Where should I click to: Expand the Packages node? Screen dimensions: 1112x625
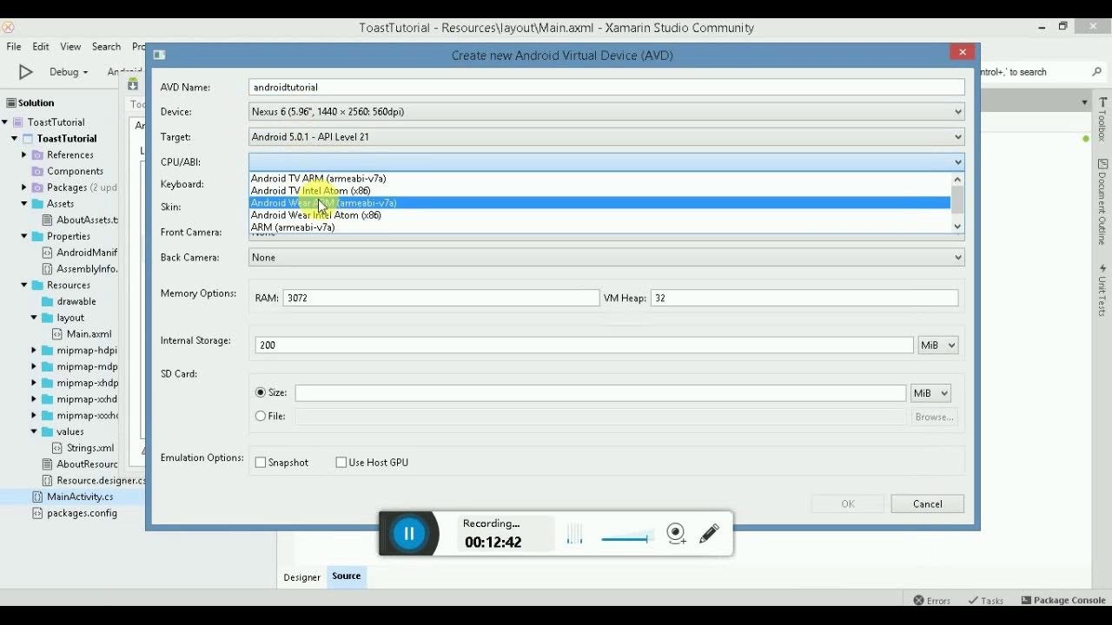click(x=24, y=187)
